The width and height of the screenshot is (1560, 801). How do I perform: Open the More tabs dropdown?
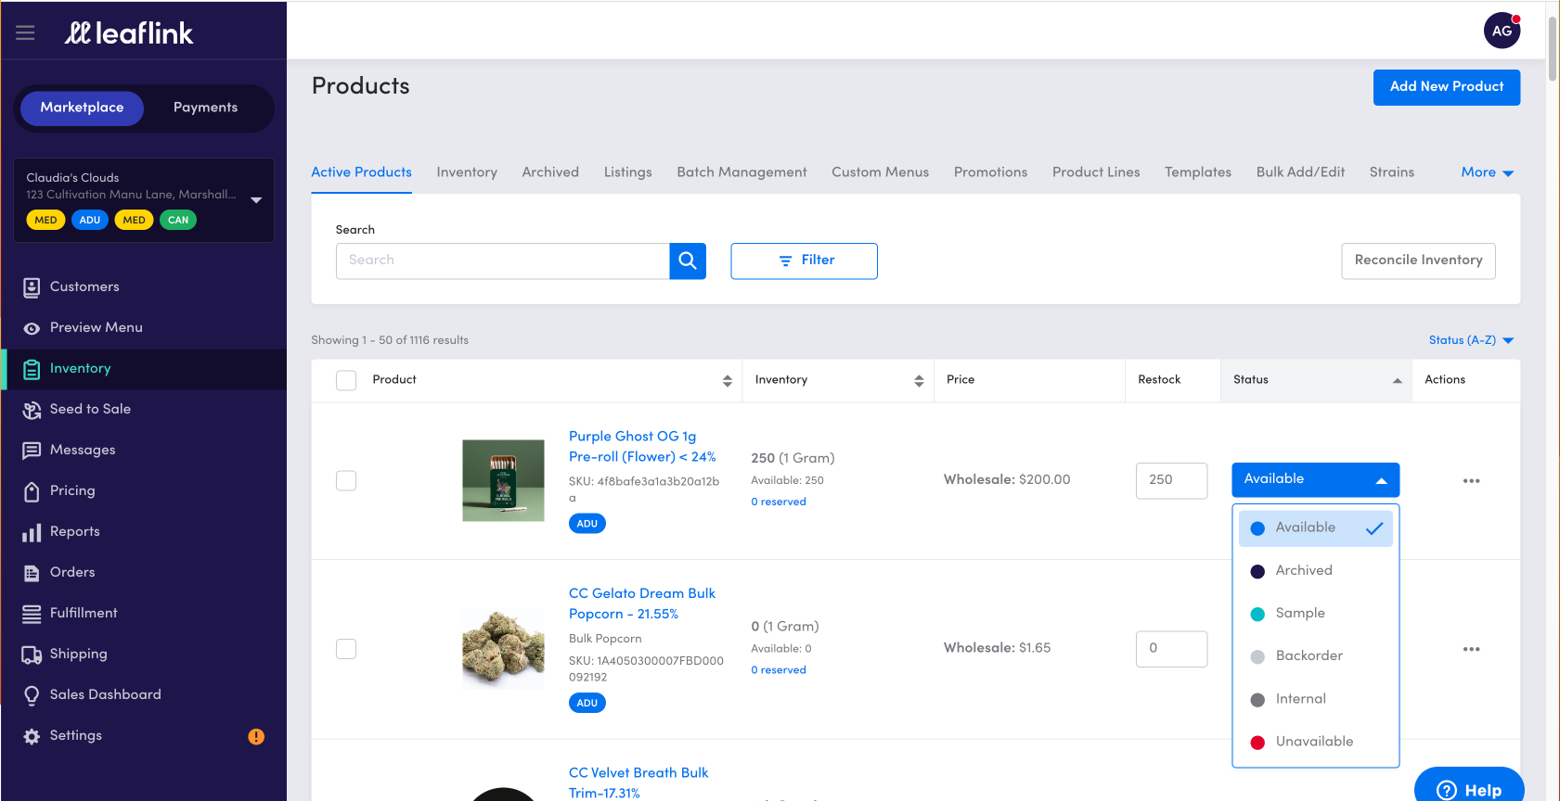click(x=1487, y=172)
